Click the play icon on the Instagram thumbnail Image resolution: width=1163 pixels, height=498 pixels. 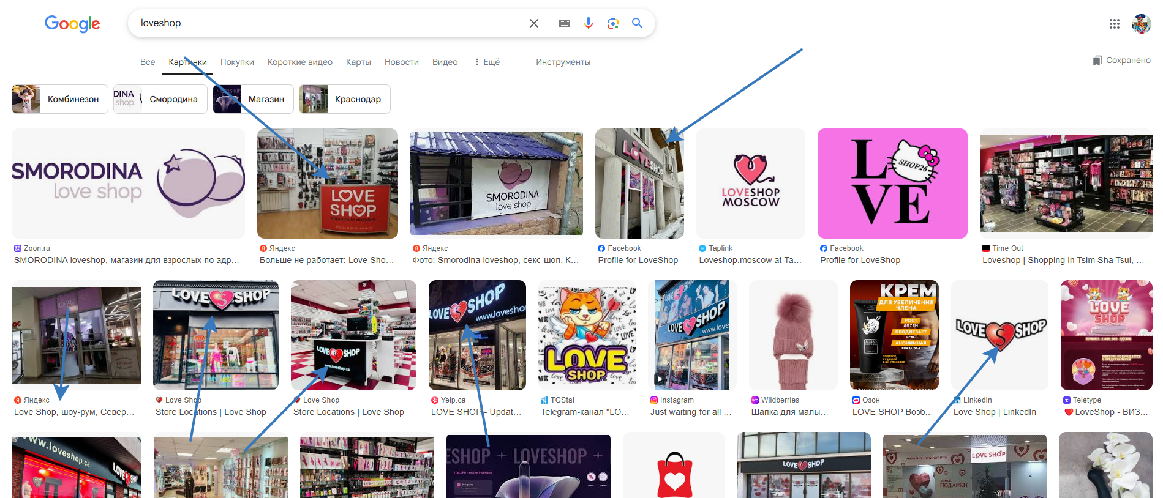tap(660, 379)
